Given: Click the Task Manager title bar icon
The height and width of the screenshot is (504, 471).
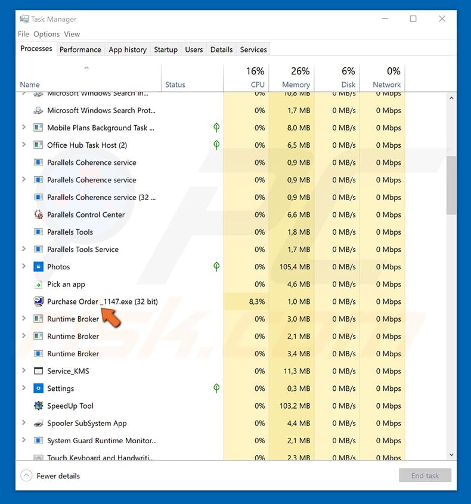Looking at the screenshot, I should tap(24, 19).
